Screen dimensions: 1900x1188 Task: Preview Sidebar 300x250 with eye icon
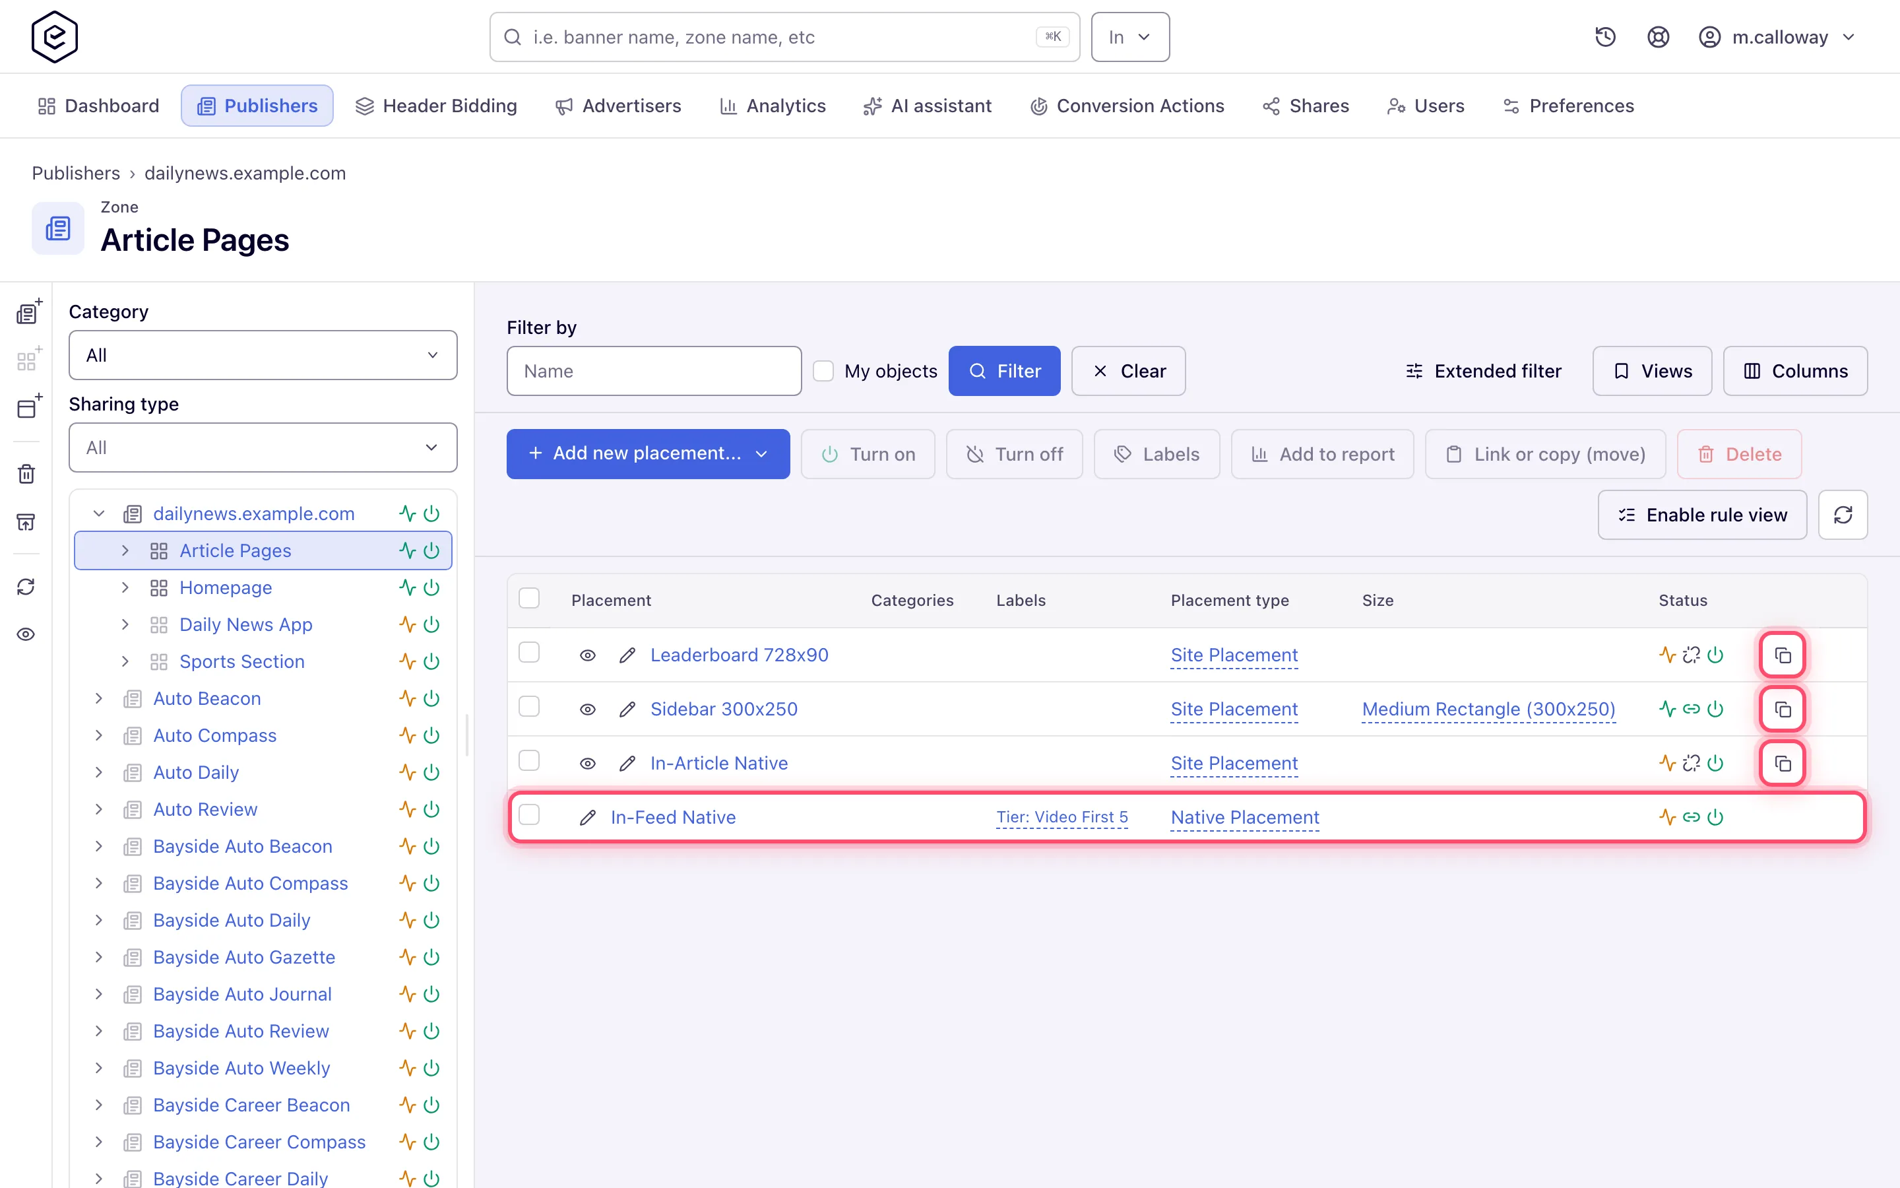pyautogui.click(x=587, y=709)
